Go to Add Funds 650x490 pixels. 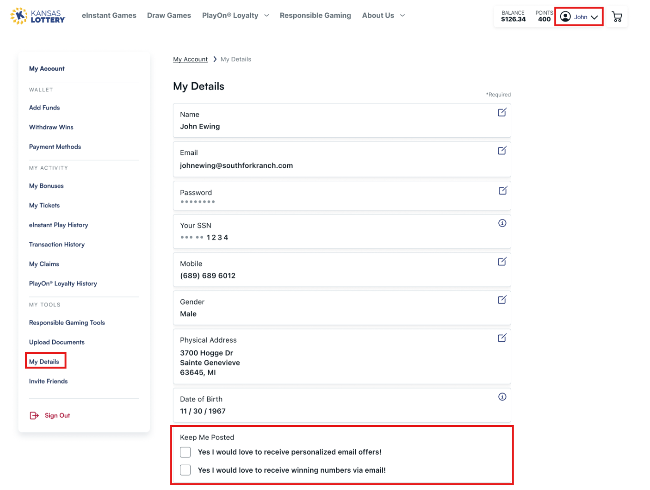point(44,108)
